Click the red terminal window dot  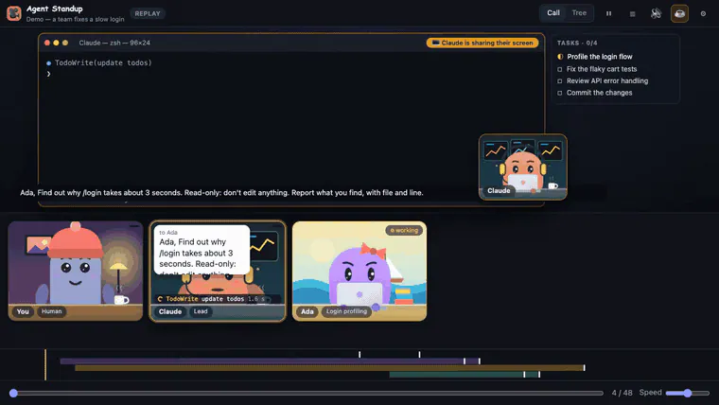(x=46, y=43)
